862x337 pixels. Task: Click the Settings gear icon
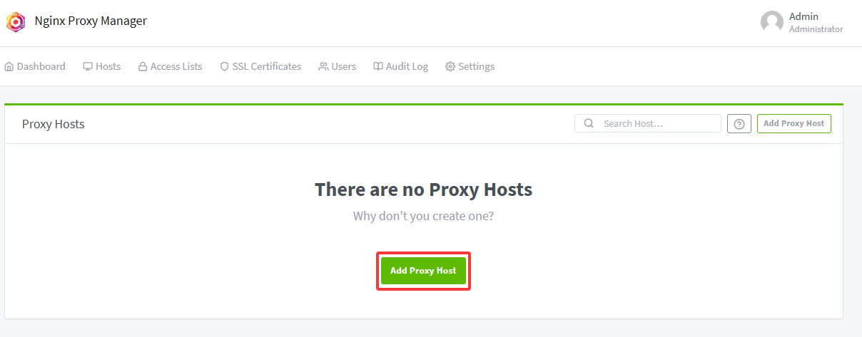click(450, 66)
